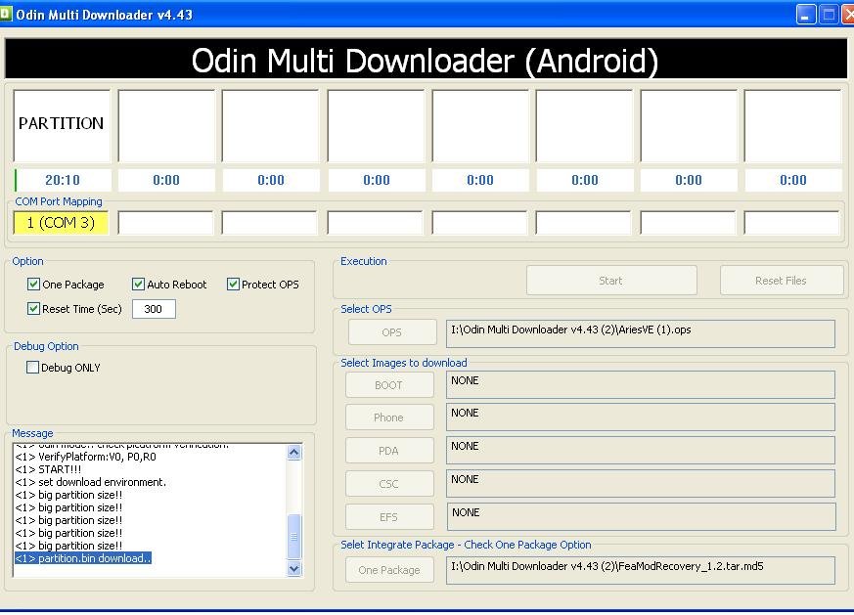Click the Phone image button

(x=389, y=417)
